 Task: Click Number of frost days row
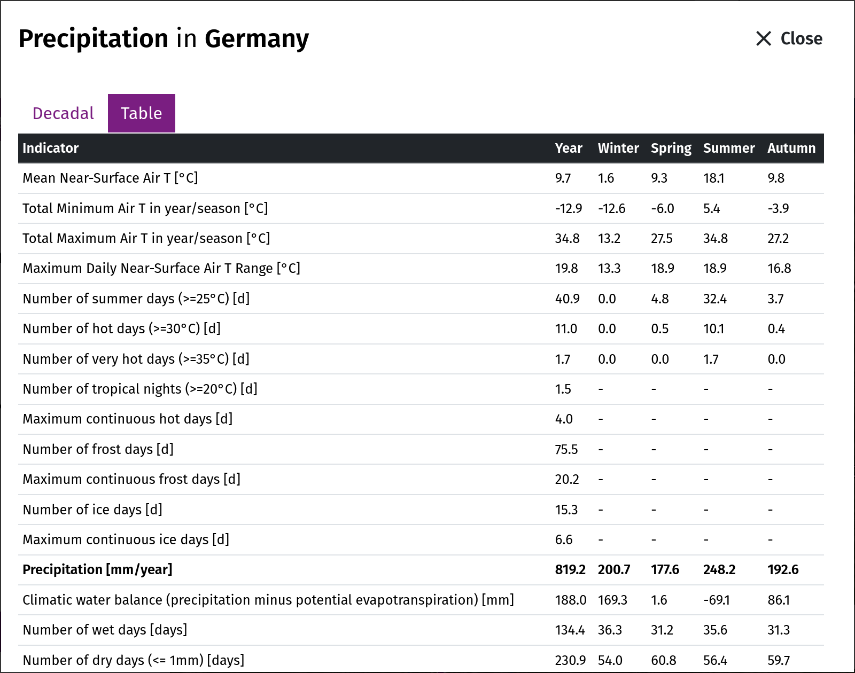click(x=421, y=449)
